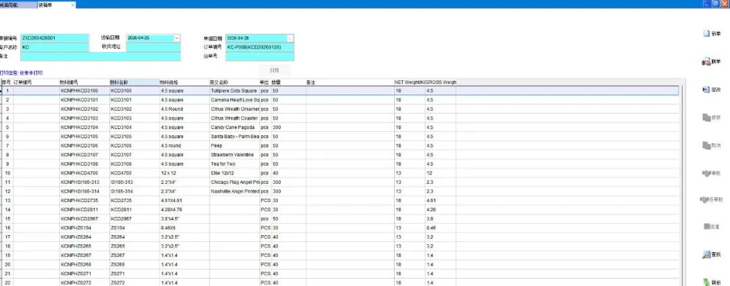Image resolution: width=730 pixels, height=286 pixels.
Task: Click the 英文名称 column header
Action: [x=234, y=82]
